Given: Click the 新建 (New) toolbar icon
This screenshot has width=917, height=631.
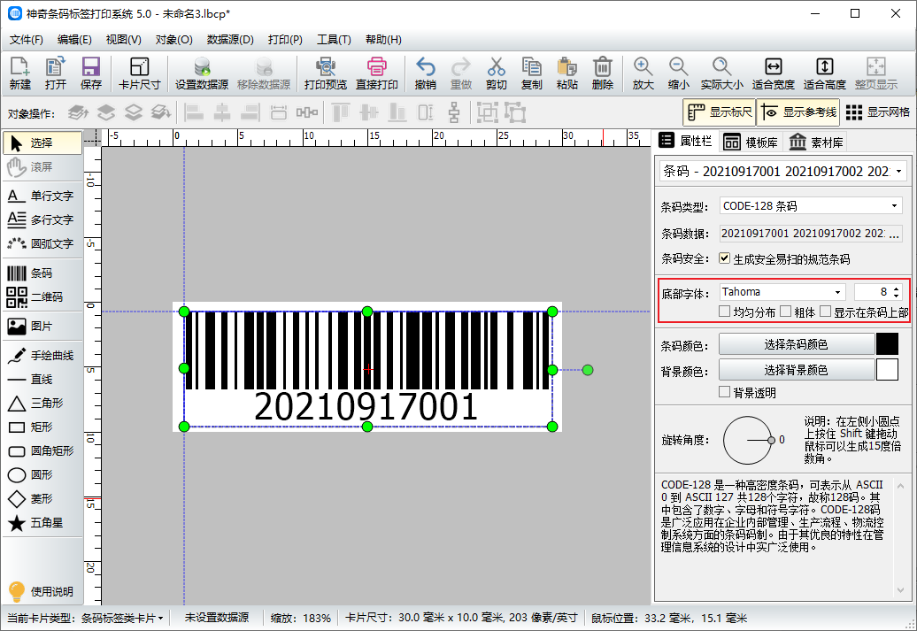Looking at the screenshot, I should point(19,73).
